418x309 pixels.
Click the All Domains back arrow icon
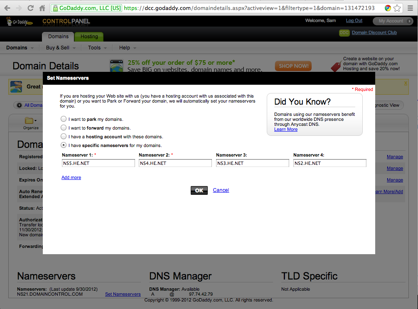(x=19, y=105)
